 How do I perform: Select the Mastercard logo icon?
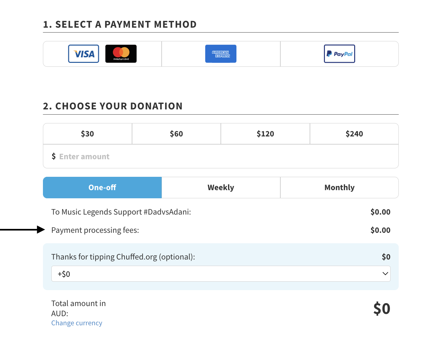[x=121, y=54]
